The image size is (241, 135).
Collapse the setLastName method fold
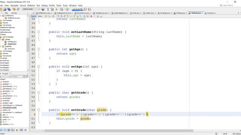(38, 32)
